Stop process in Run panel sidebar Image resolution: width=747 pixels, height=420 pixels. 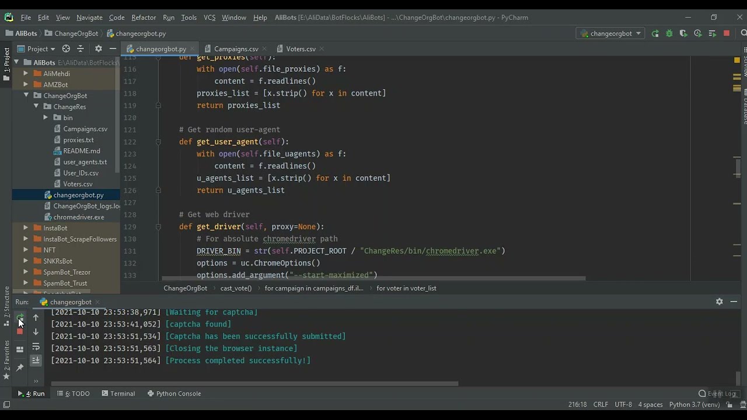pos(20,331)
